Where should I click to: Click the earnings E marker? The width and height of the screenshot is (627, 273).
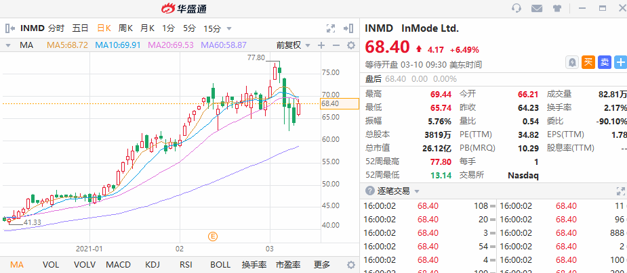click(213, 237)
